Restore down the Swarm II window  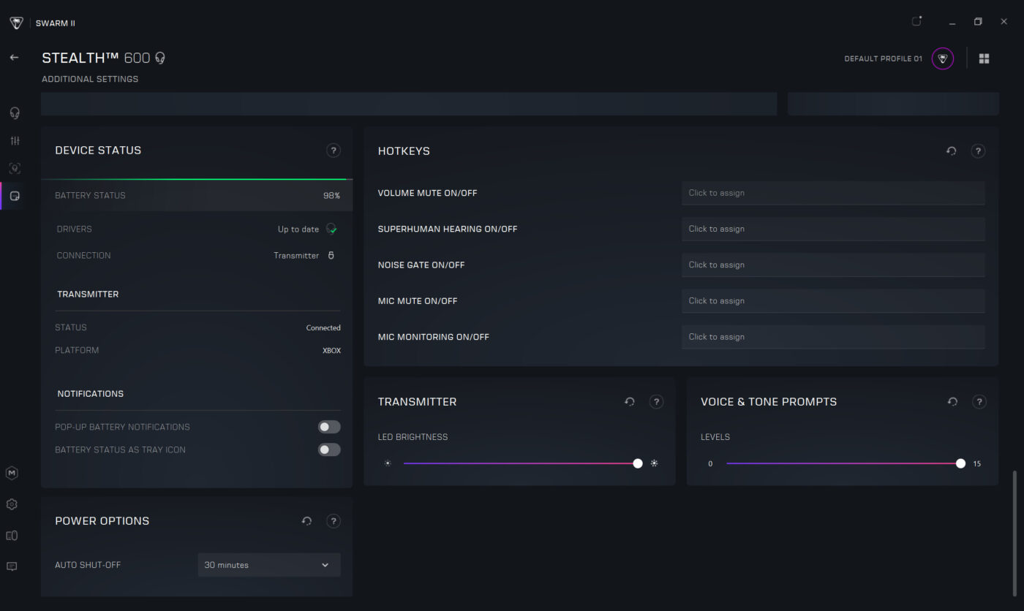tap(978, 22)
